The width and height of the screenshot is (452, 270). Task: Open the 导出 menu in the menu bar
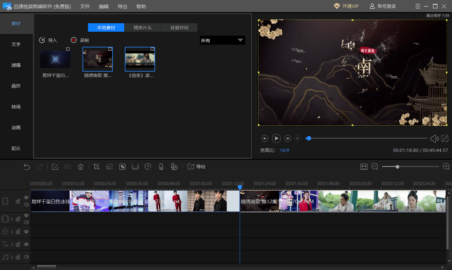point(122,6)
